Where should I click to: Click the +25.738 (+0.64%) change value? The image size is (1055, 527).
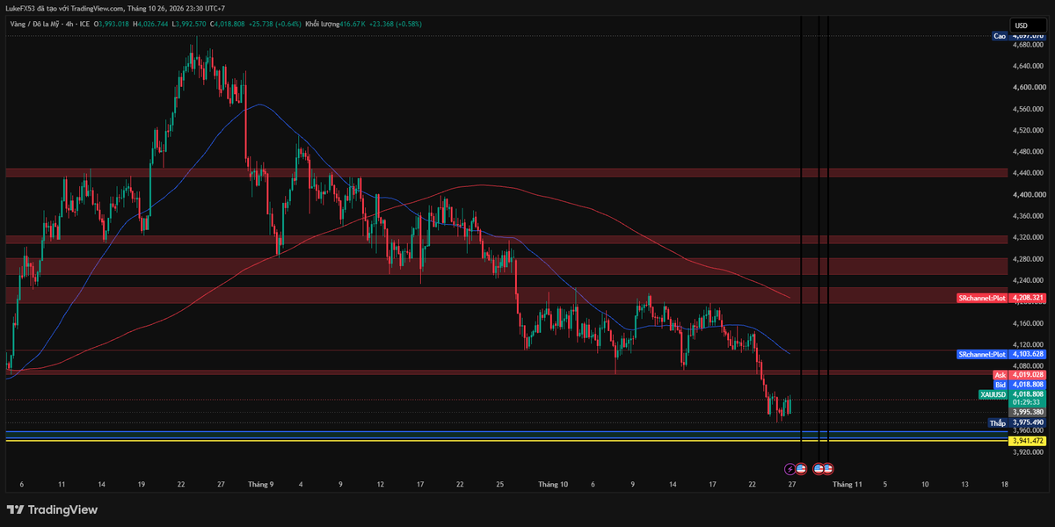tap(275, 24)
